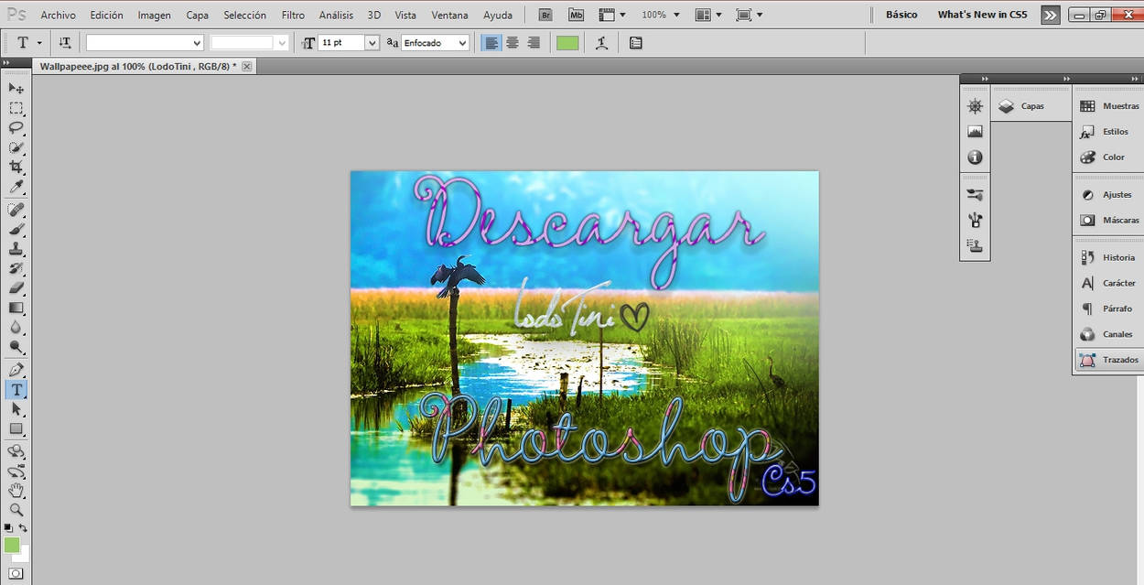
Task: Select the Move tool
Action: 16,88
